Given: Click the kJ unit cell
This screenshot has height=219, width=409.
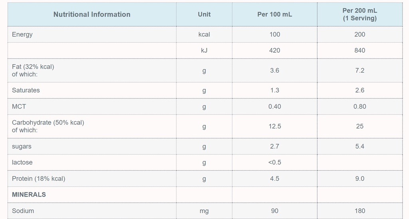Looking at the screenshot, I should (204, 50).
